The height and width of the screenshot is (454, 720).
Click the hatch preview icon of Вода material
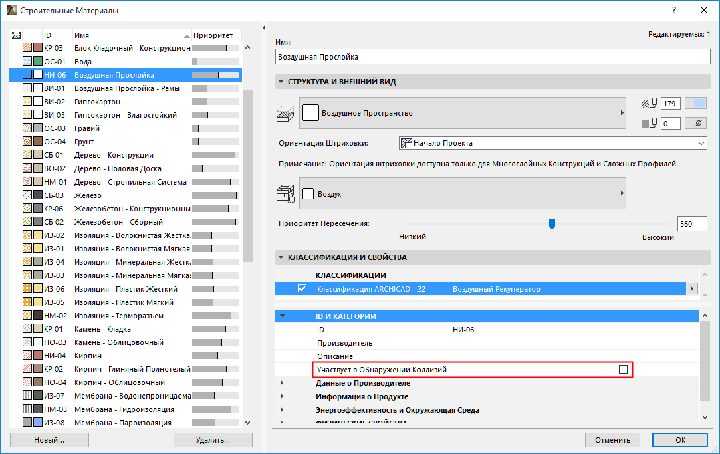point(27,61)
